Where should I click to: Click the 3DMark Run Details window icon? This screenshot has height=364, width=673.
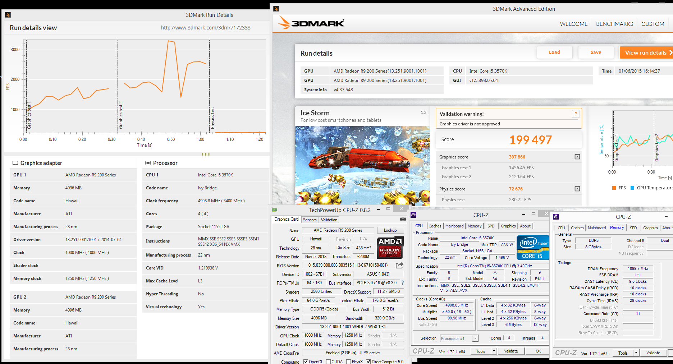coord(8,15)
